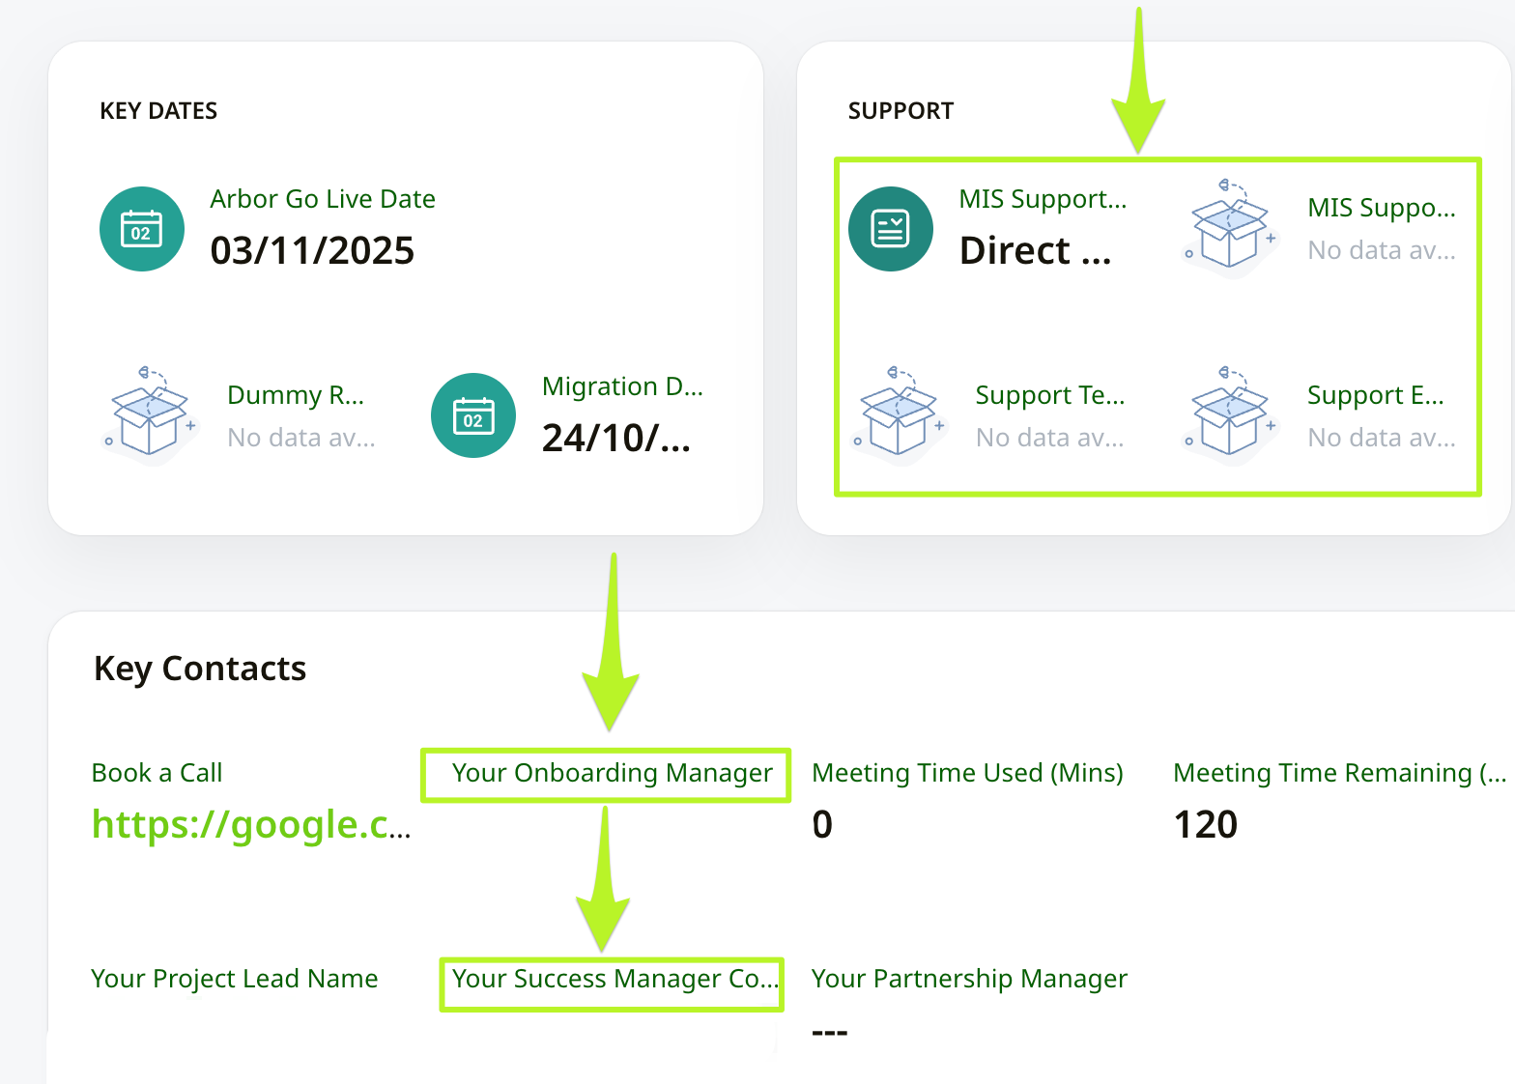
Task: Click the MIS Support checklist icon
Action: coord(890,229)
